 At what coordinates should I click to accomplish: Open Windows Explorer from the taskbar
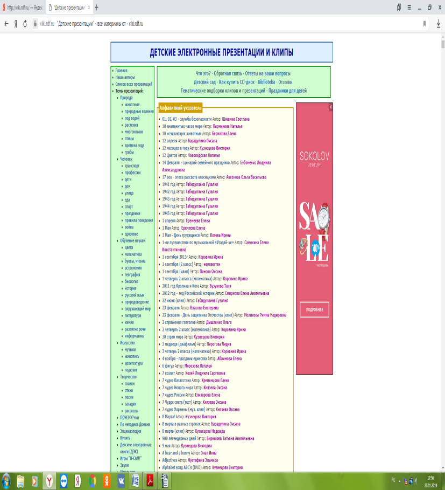click(20, 481)
